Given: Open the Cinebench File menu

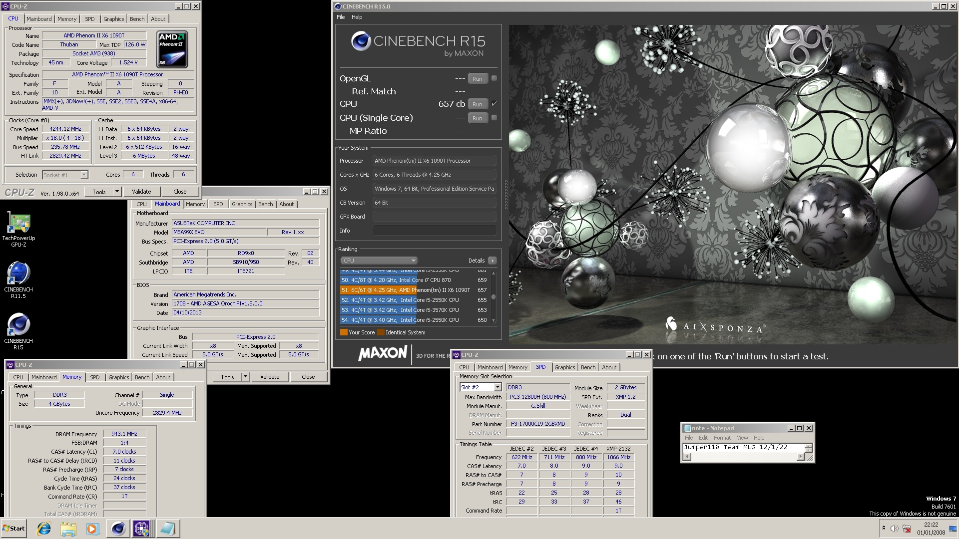Looking at the screenshot, I should click(341, 17).
